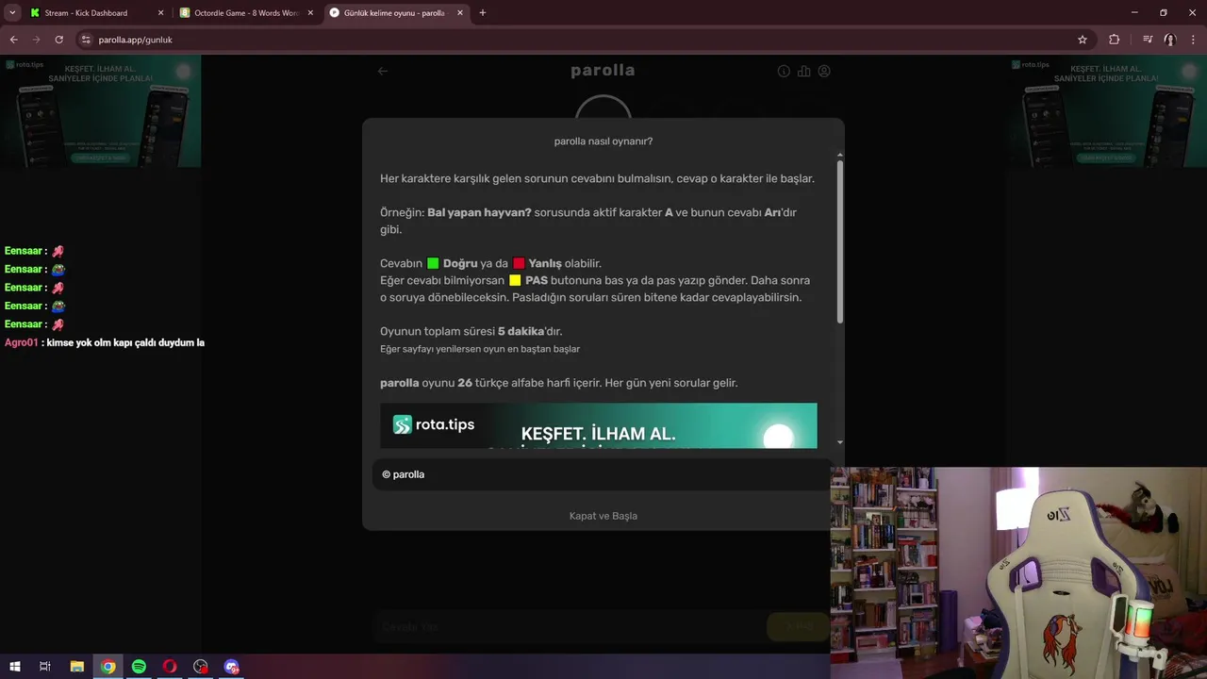
Task: Open the media controls icon in toolbar
Action: 1148,40
